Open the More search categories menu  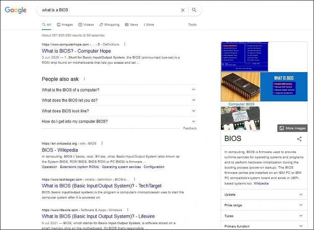tap(149, 25)
